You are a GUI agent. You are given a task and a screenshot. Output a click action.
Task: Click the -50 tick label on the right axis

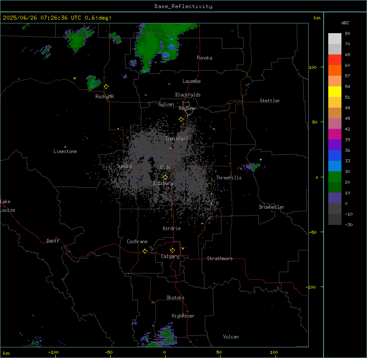[x=313, y=232]
